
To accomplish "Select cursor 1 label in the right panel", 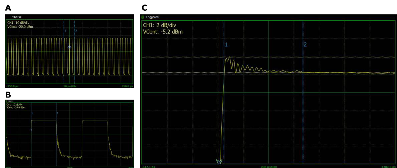I will pyautogui.click(x=226, y=45).
